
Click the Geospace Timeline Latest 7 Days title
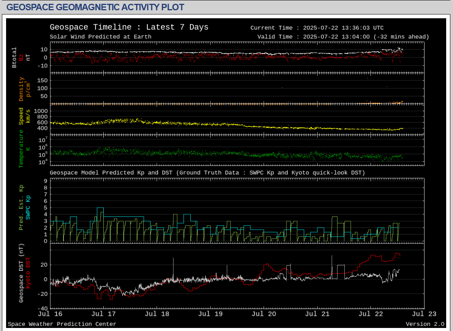[129, 27]
